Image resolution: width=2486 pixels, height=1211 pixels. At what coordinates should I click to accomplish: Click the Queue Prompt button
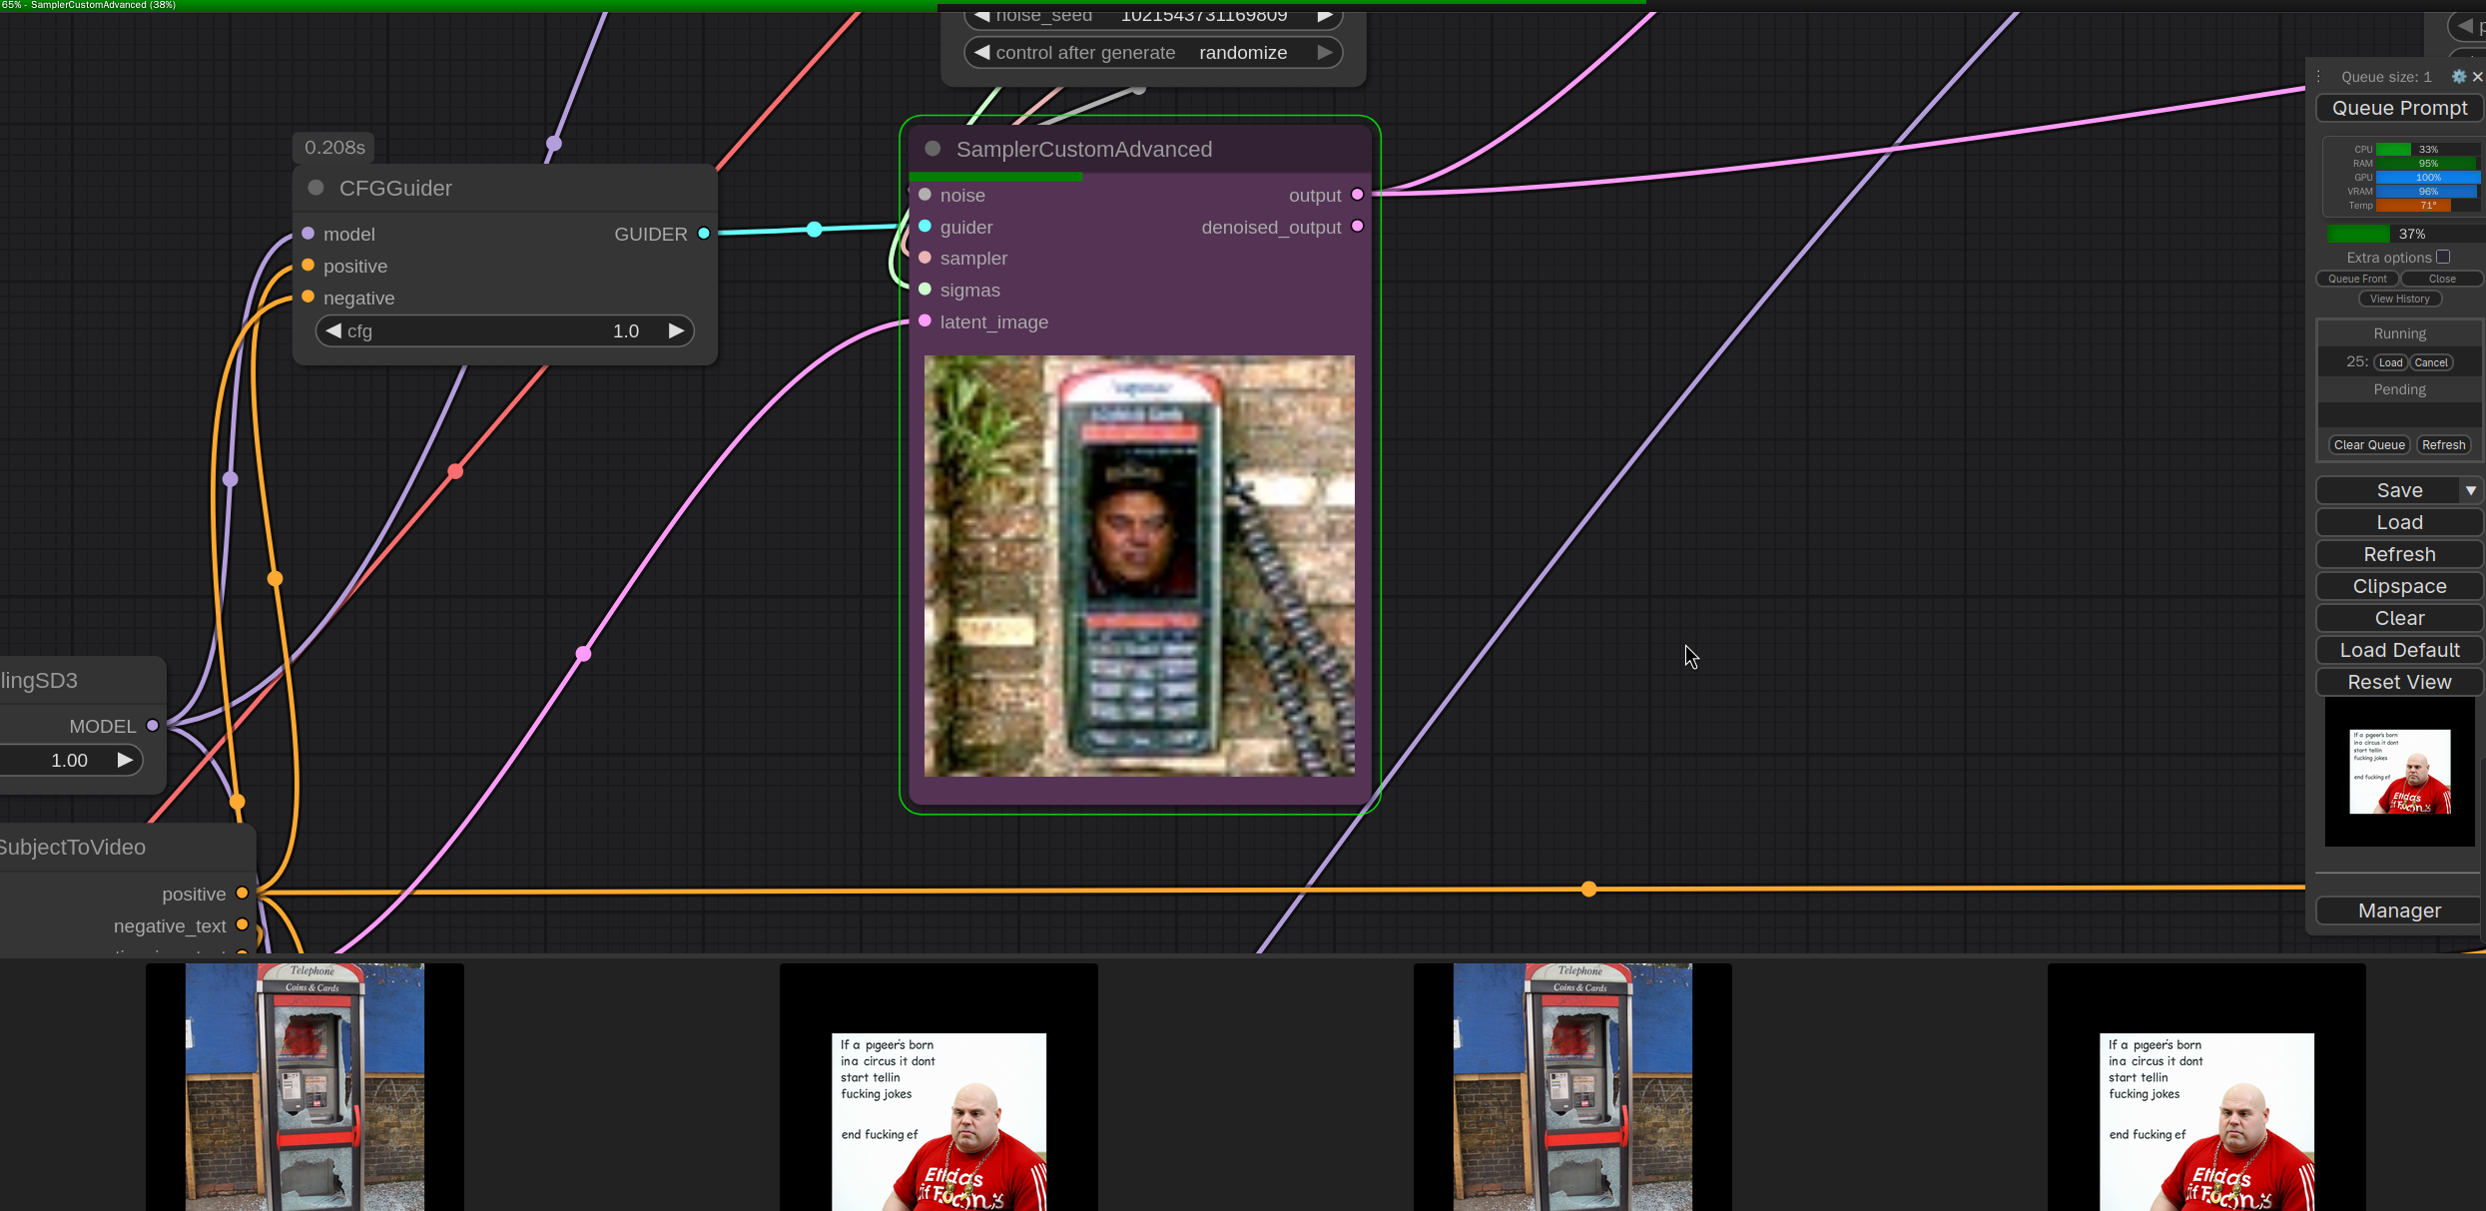[x=2399, y=108]
